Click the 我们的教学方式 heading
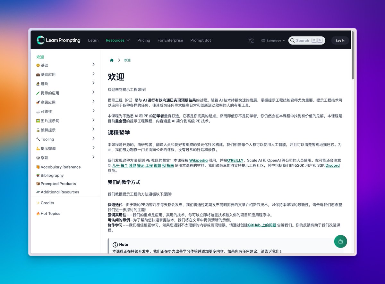385x284 pixels. pyautogui.click(x=124, y=182)
